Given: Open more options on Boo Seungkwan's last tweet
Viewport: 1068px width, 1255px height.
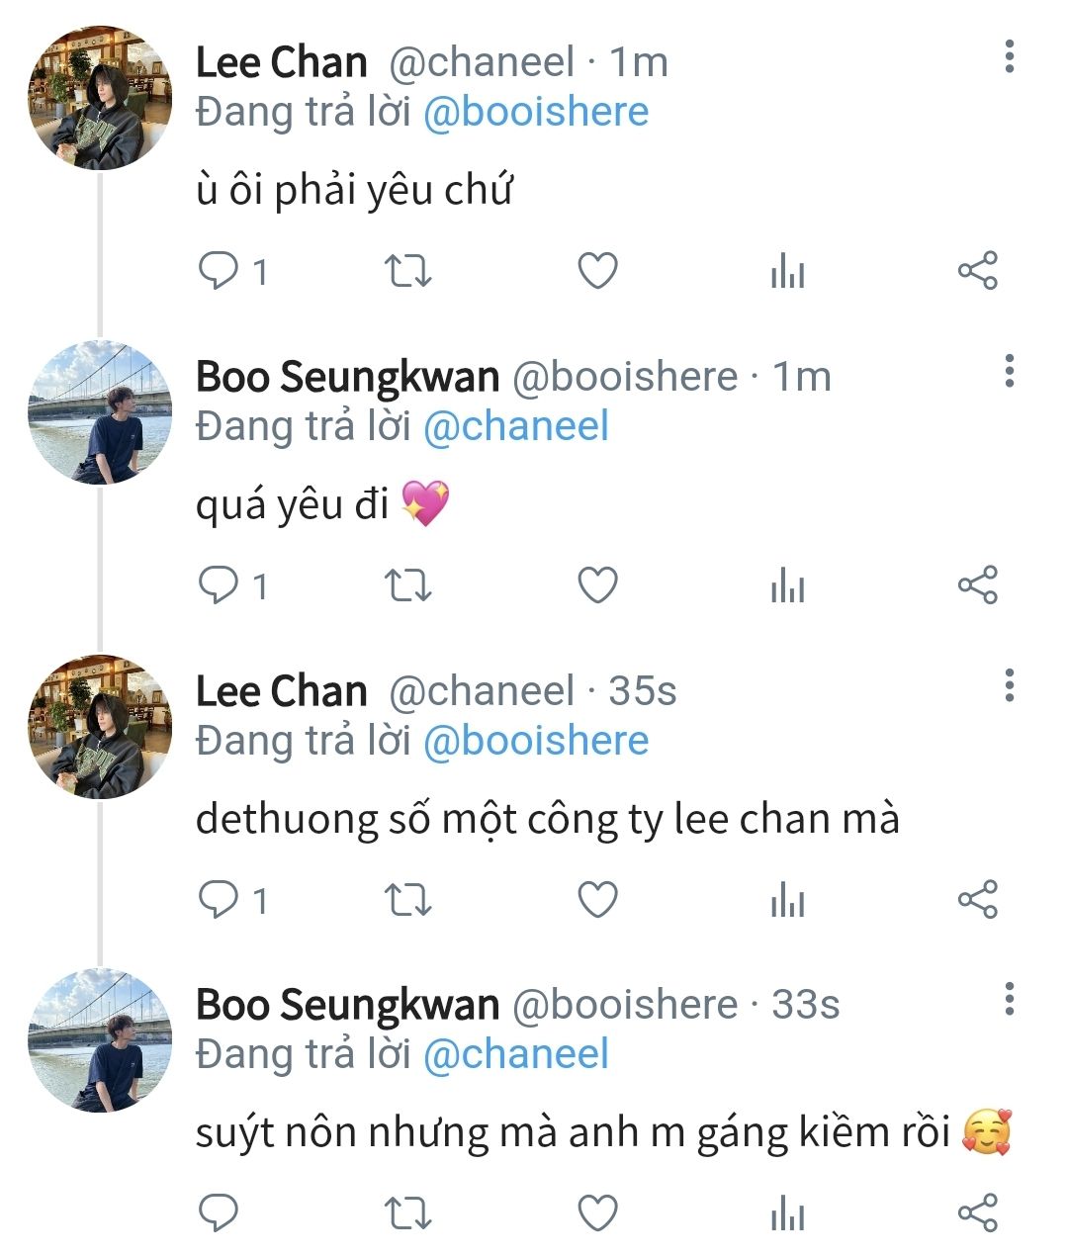Looking at the screenshot, I should 1009,999.
